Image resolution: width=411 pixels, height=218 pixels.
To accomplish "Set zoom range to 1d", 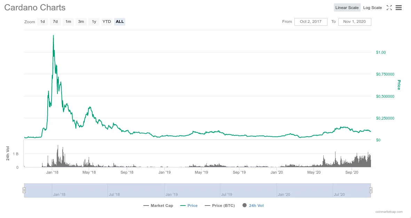I will pyautogui.click(x=42, y=22).
